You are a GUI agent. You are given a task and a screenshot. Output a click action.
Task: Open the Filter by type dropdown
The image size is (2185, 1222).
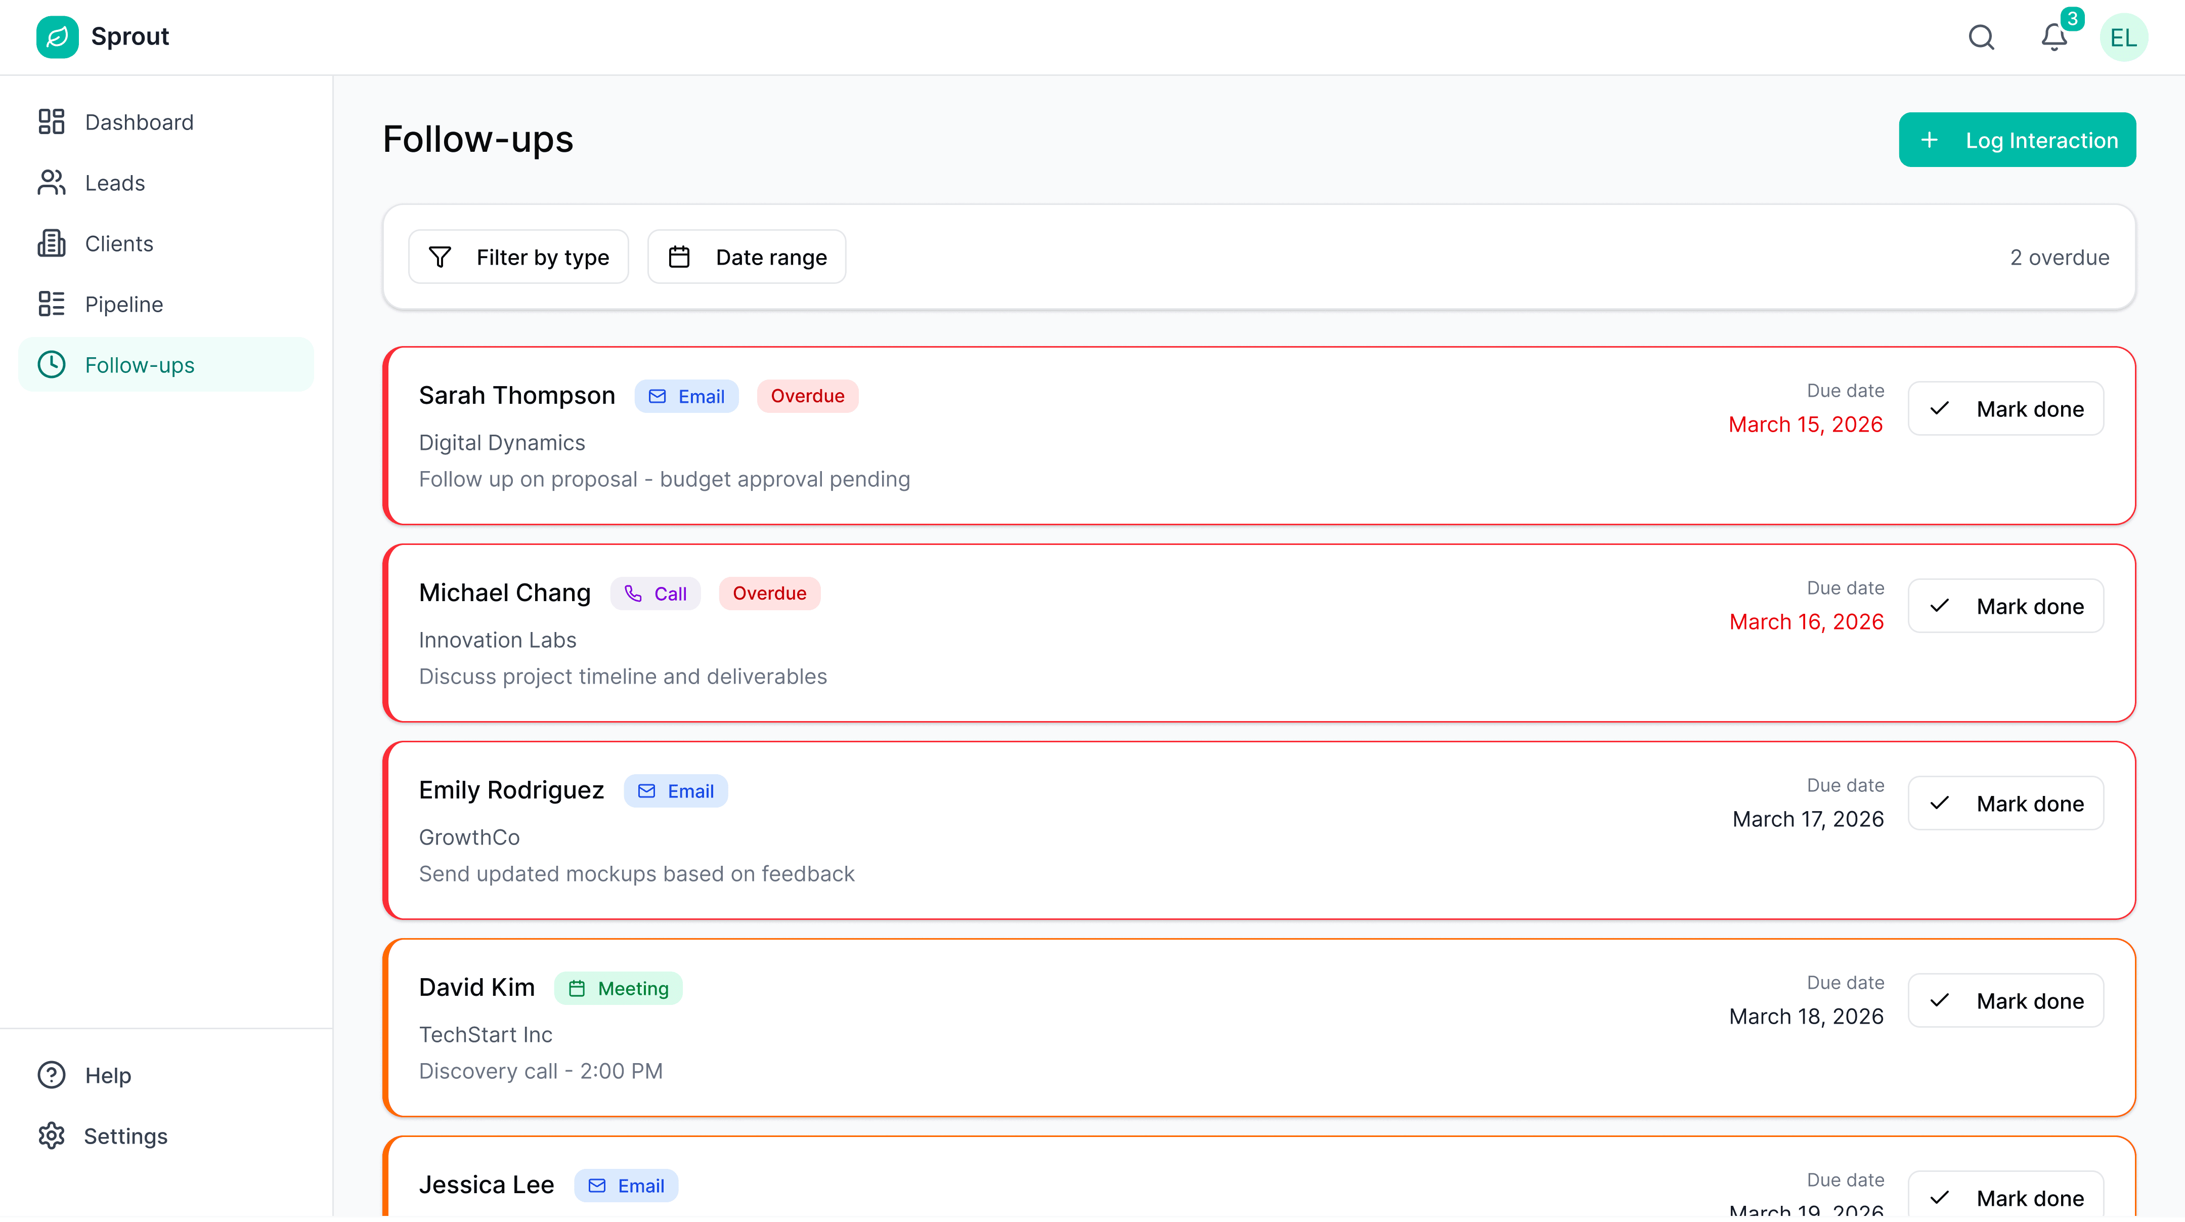(x=518, y=257)
